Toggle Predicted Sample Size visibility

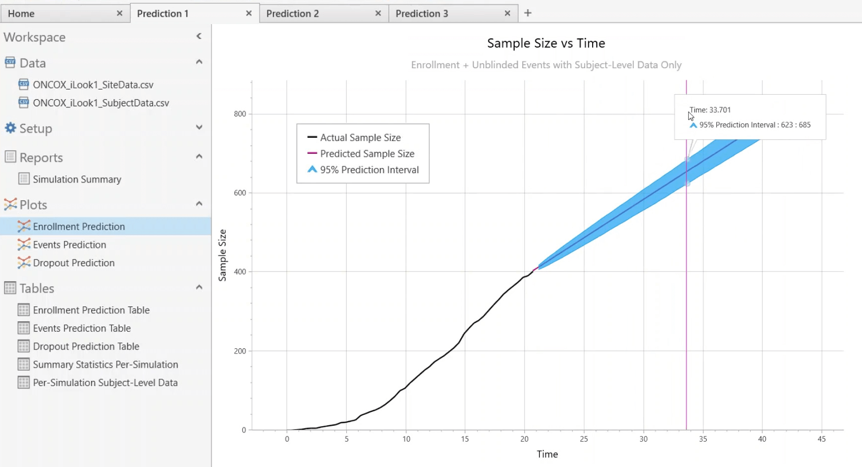coord(367,153)
